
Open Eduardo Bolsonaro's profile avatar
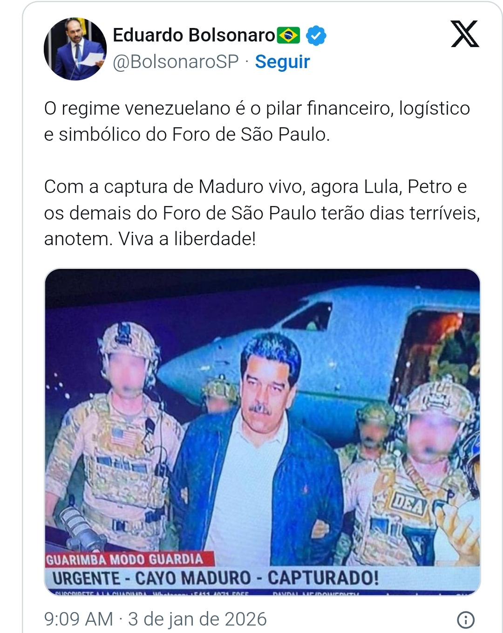tap(75, 49)
